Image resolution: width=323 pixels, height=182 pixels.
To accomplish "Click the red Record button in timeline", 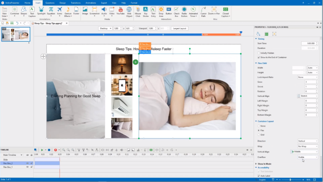I will 56,150.
